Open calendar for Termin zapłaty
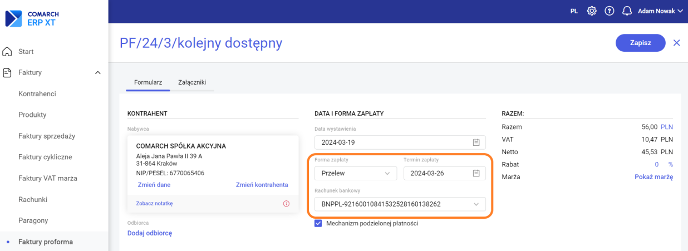 (476, 174)
